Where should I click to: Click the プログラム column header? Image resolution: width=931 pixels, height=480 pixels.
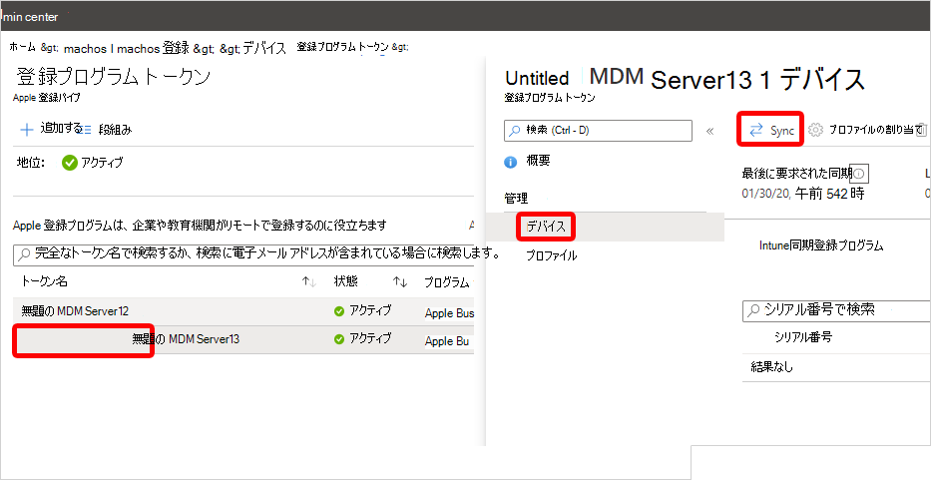pos(446,282)
